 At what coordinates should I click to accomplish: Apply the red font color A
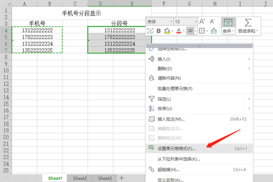(179, 31)
